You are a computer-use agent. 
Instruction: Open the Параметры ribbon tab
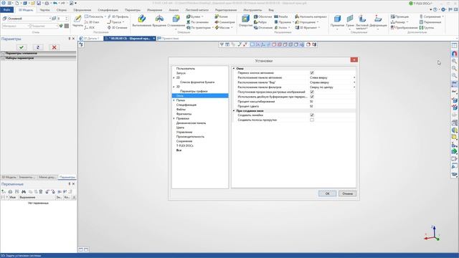click(x=132, y=10)
